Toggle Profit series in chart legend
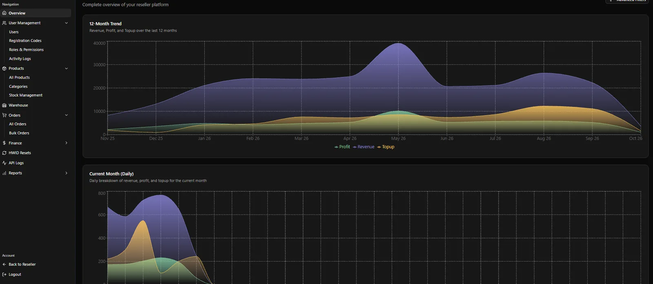This screenshot has height=284, width=653. click(x=342, y=147)
